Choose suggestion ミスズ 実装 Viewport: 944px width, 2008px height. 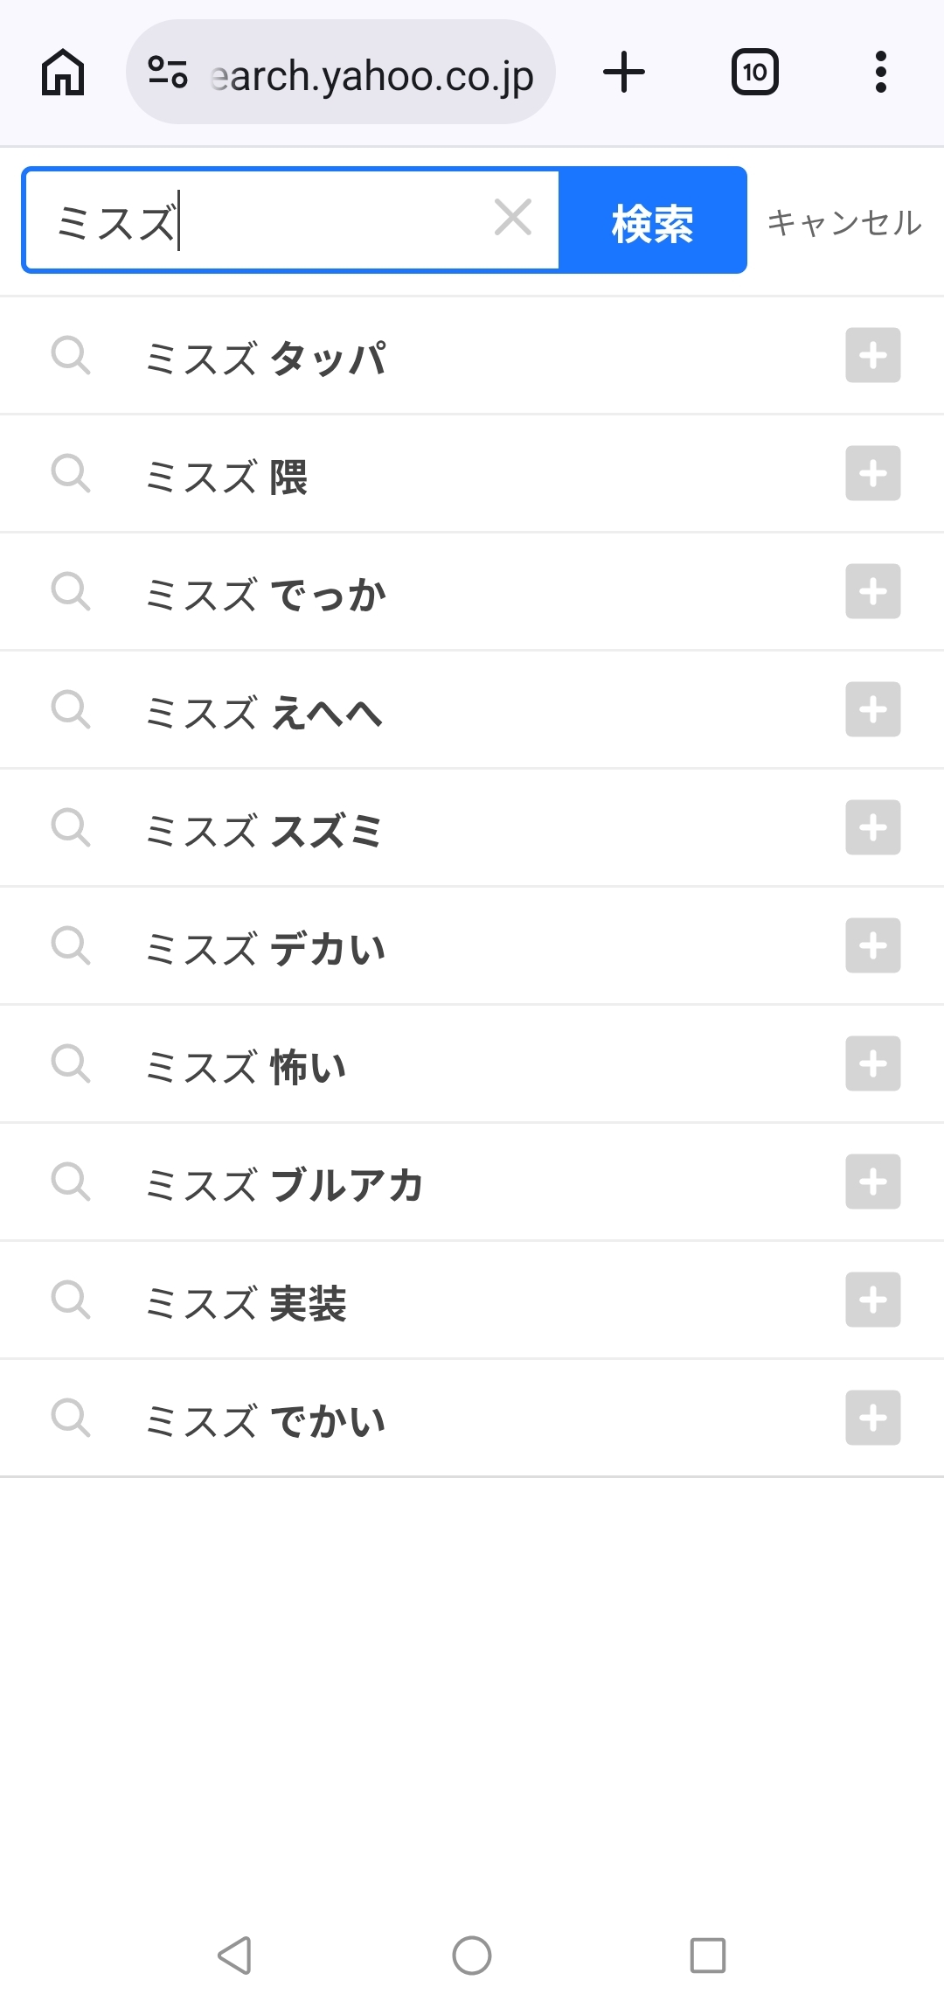coord(246,1302)
